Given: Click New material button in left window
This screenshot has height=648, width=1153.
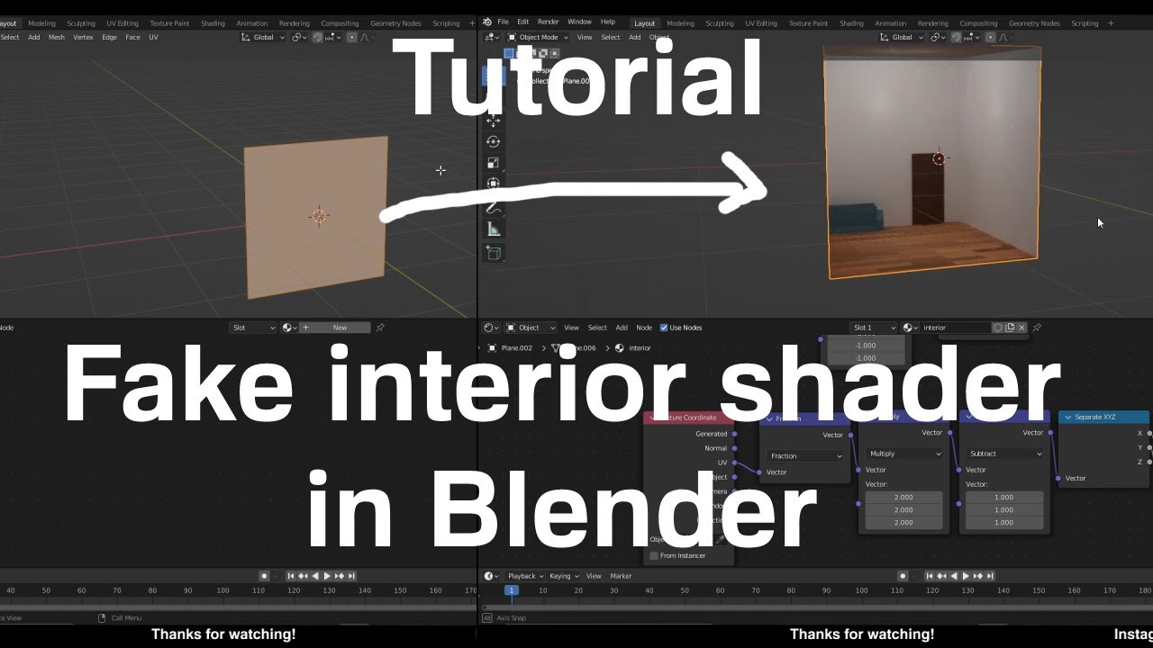Looking at the screenshot, I should pyautogui.click(x=335, y=328).
